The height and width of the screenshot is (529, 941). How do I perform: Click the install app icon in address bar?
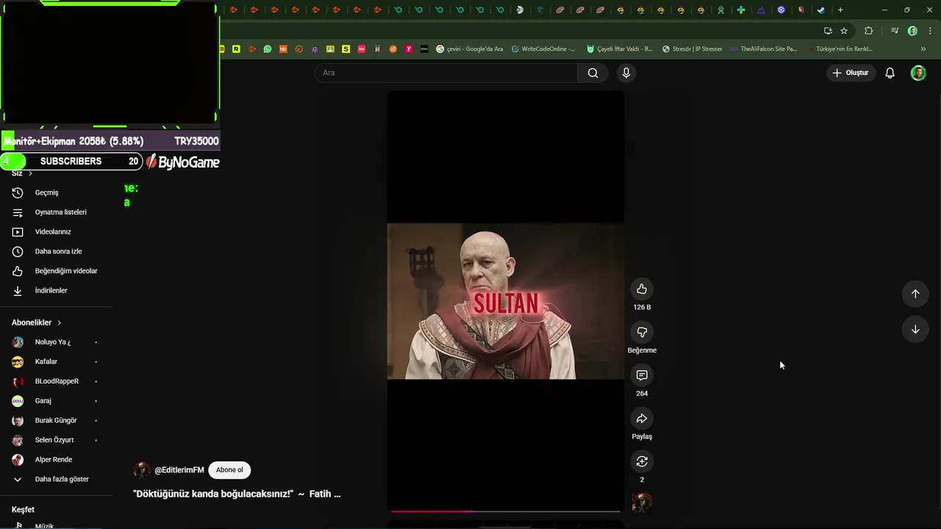tap(828, 31)
